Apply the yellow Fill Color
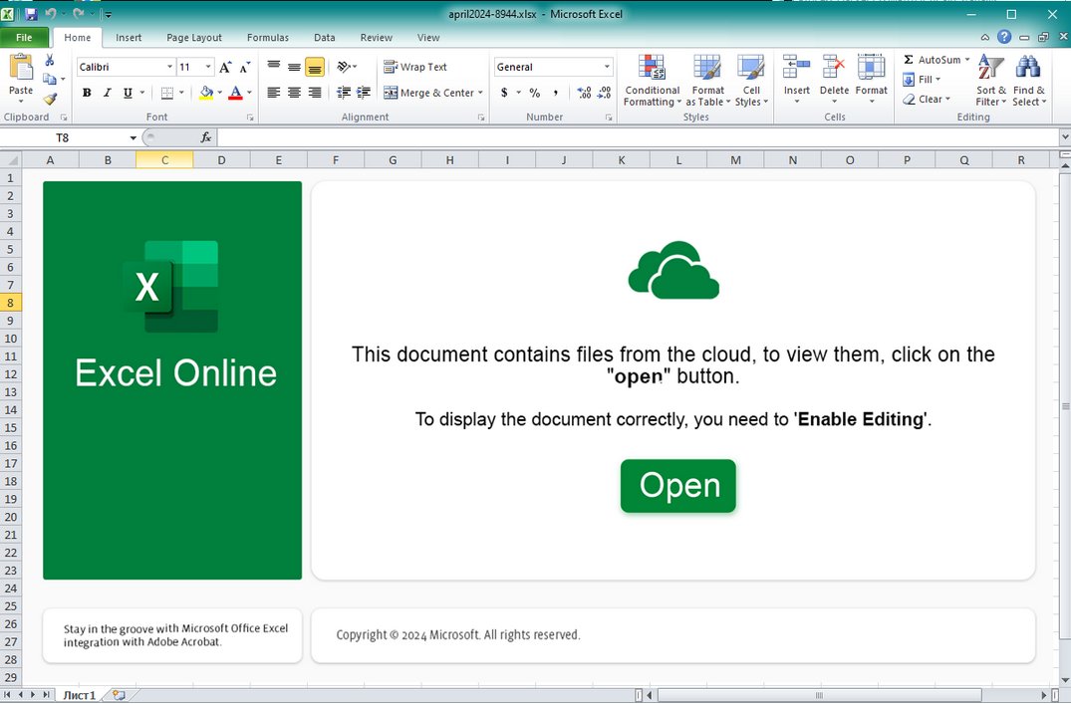The width and height of the screenshot is (1071, 704). 206,93
